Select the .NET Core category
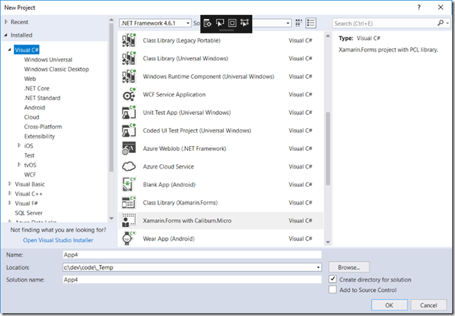The image size is (455, 316). coord(37,88)
